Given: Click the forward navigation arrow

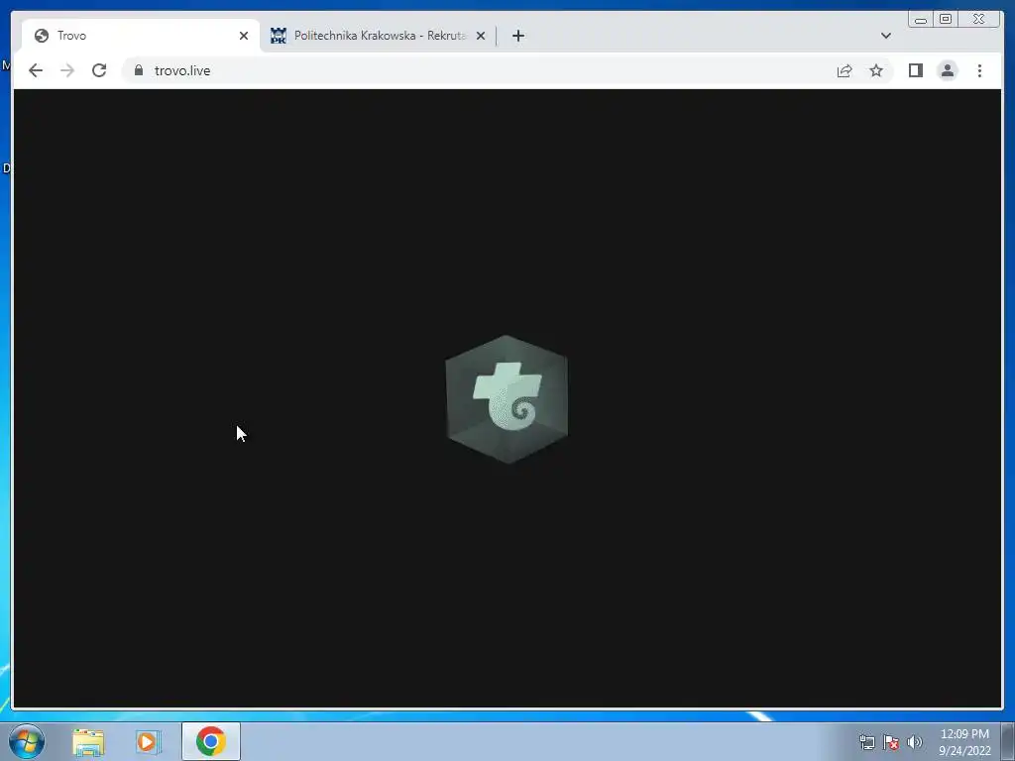Looking at the screenshot, I should coord(67,70).
